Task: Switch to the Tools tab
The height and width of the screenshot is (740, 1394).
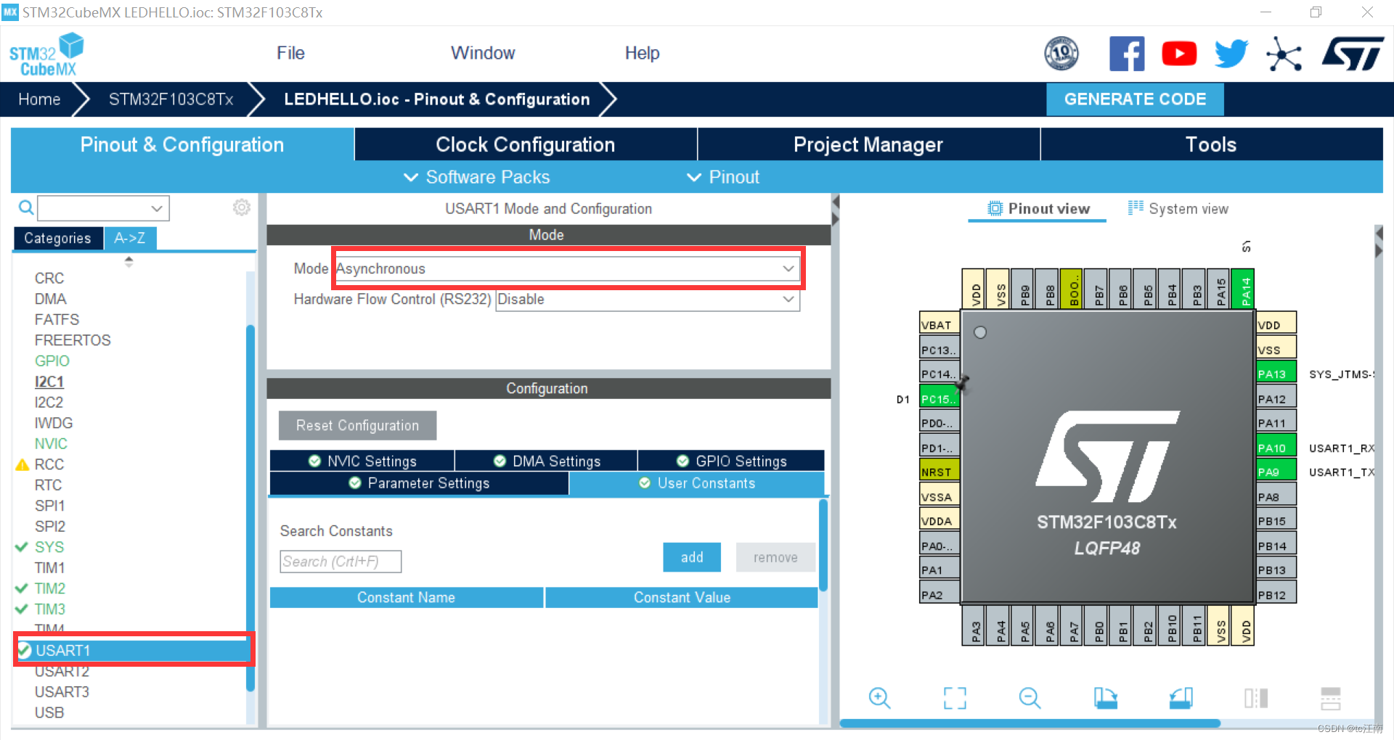Action: click(1211, 144)
